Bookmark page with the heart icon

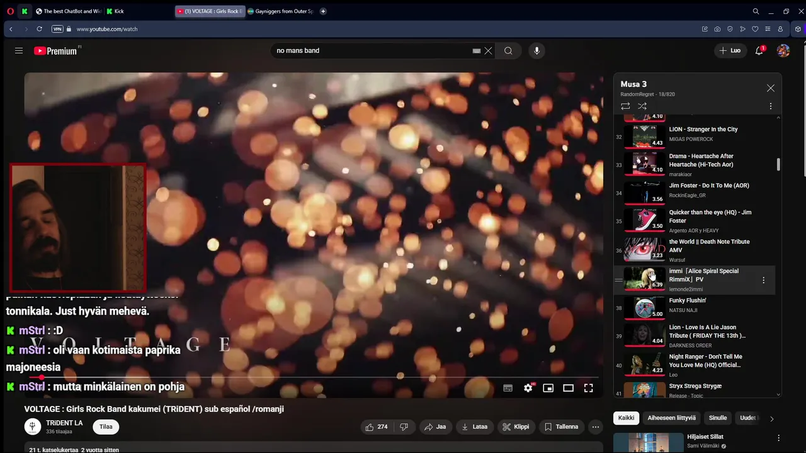point(755,29)
